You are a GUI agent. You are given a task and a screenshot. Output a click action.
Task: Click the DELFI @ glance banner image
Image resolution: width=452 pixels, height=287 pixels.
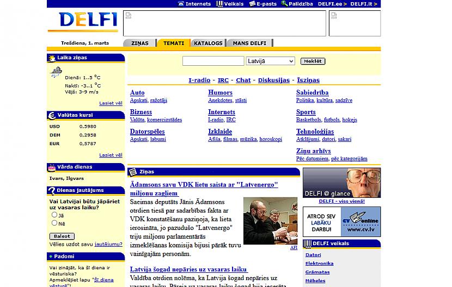click(x=341, y=183)
